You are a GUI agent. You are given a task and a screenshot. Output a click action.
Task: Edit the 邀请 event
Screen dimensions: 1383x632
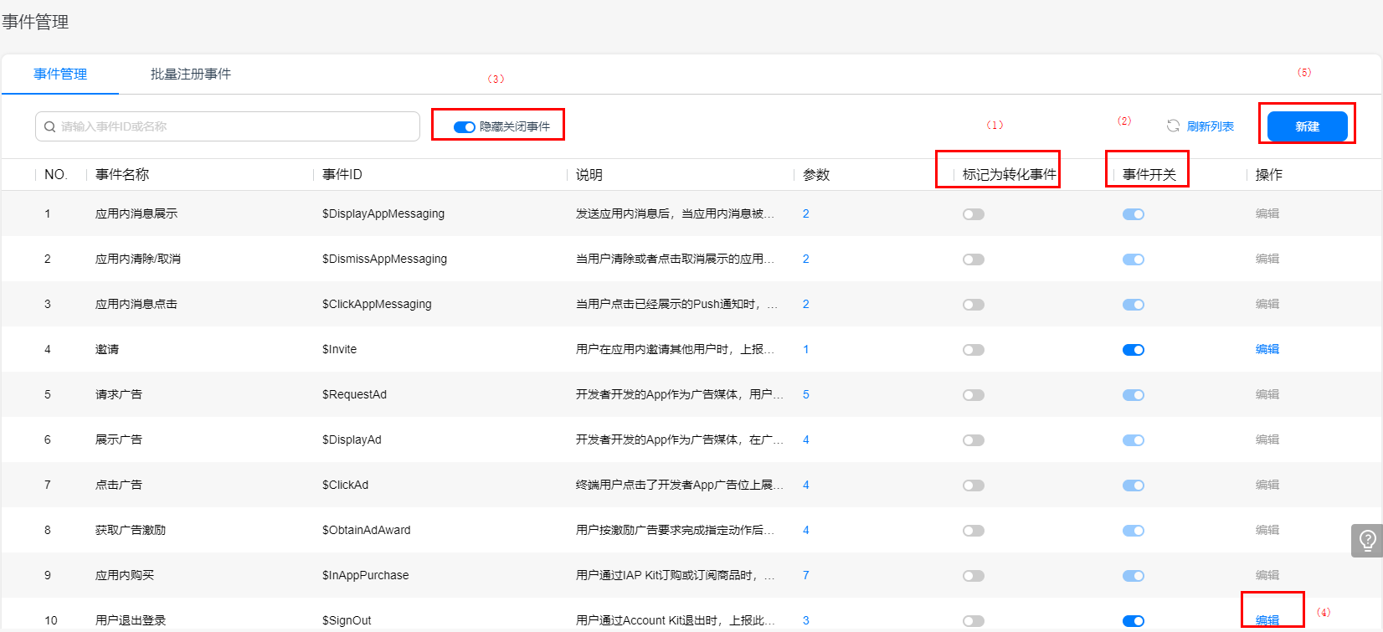[1267, 349]
